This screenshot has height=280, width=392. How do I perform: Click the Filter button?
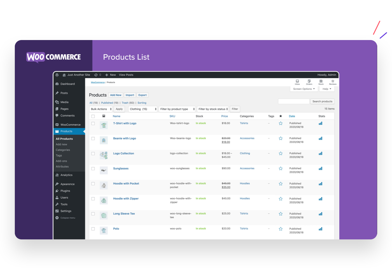235,109
